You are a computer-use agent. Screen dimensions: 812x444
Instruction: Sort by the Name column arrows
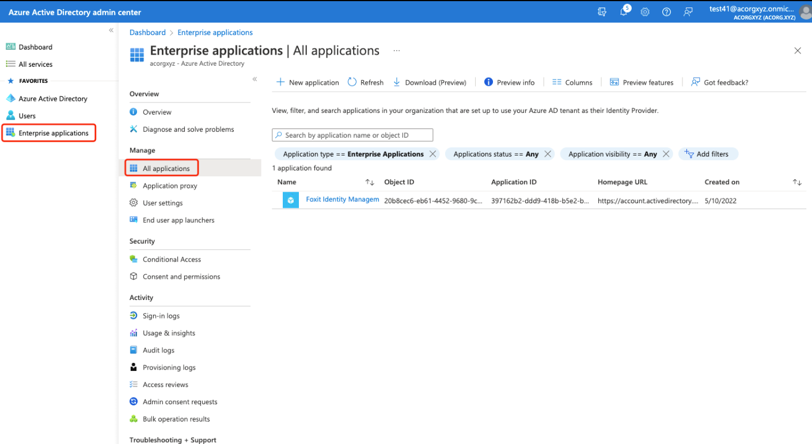point(370,183)
